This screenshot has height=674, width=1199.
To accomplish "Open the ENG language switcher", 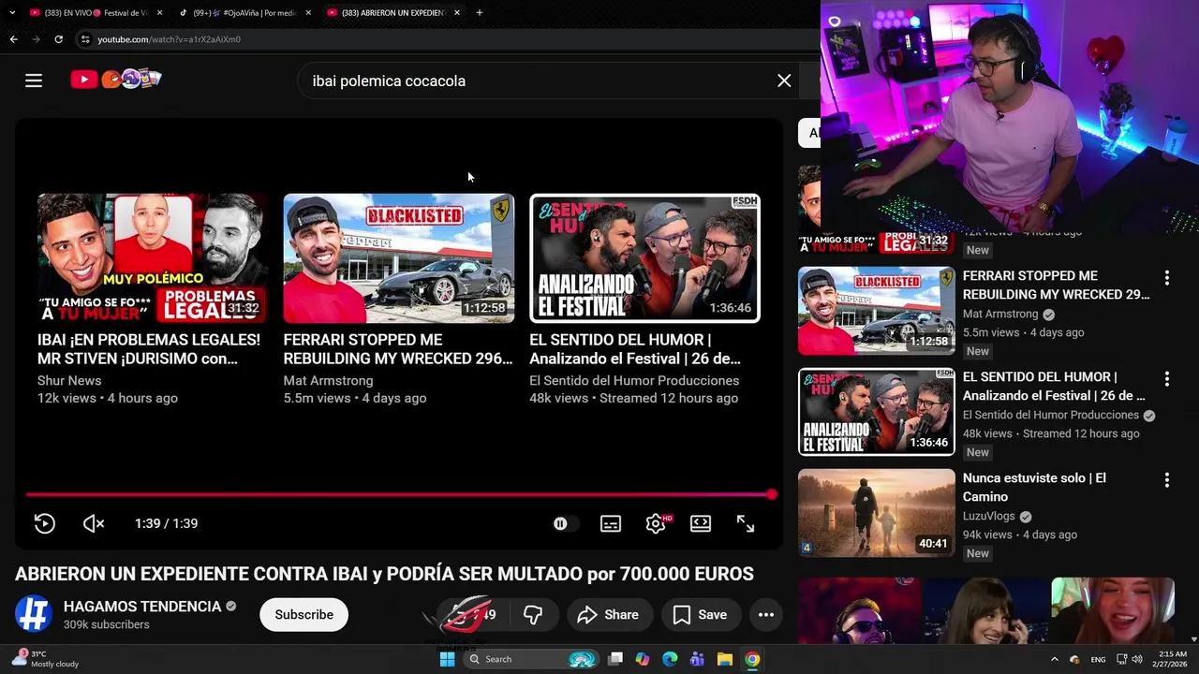I will tap(1098, 659).
